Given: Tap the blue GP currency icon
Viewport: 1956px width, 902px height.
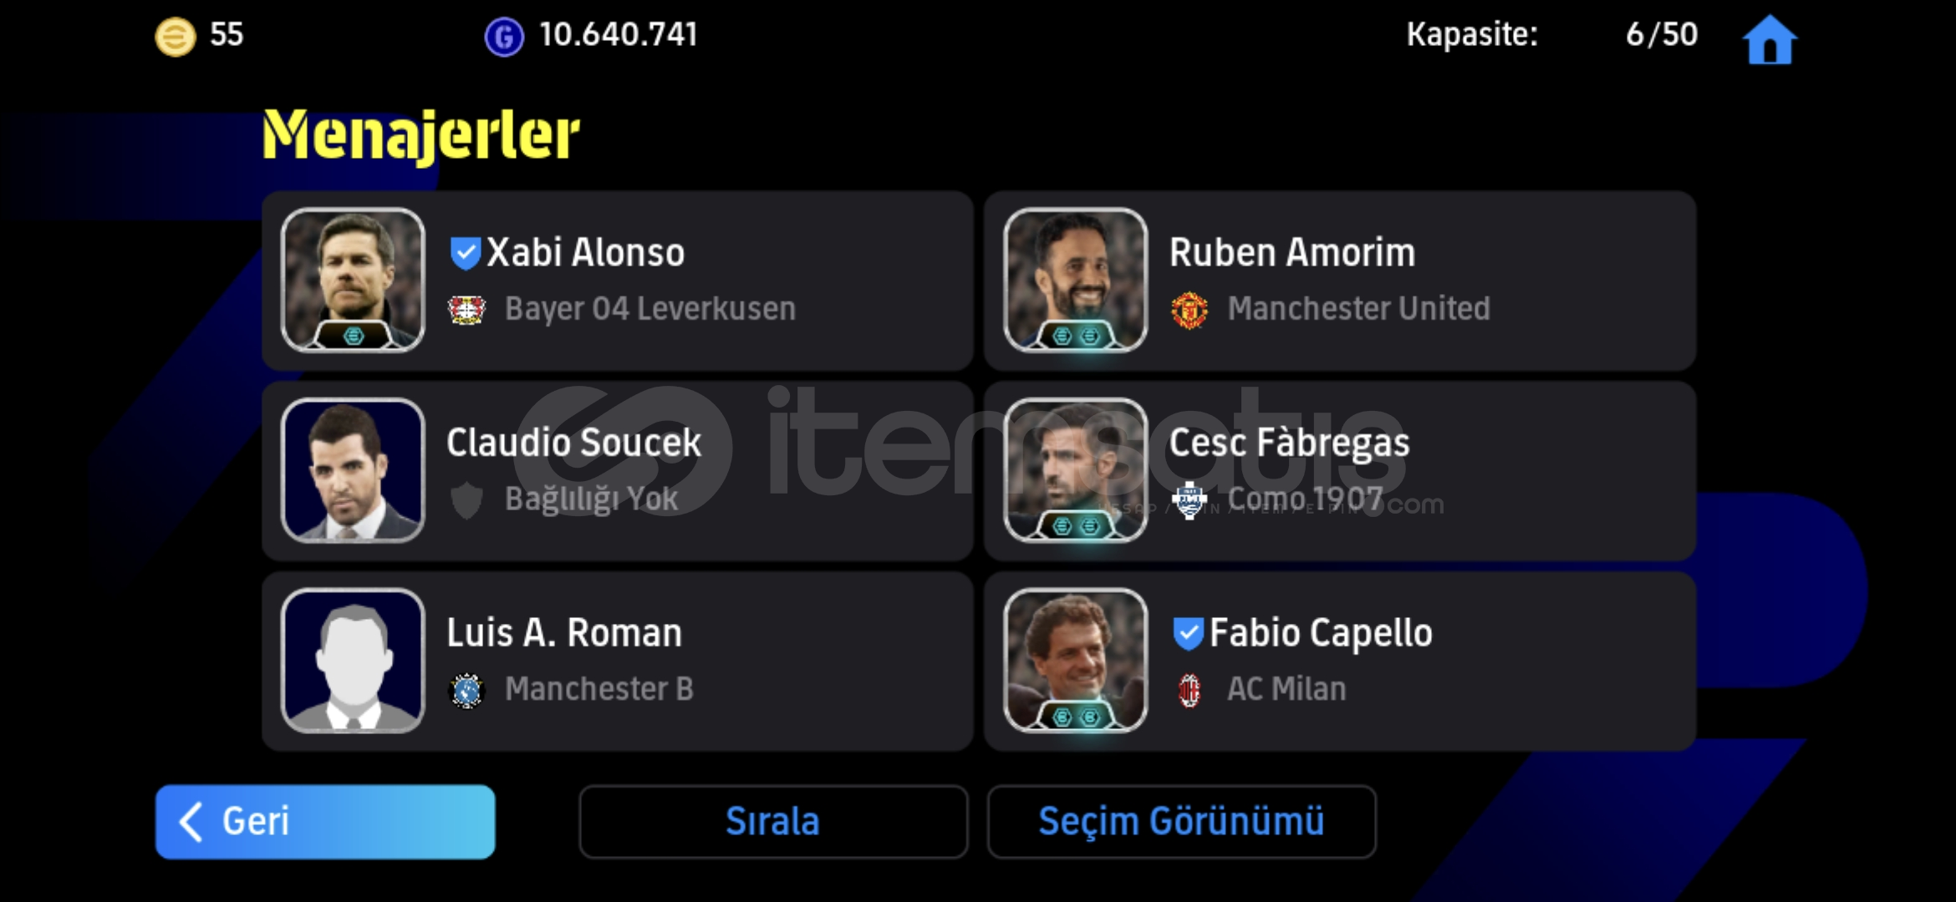Looking at the screenshot, I should tap(504, 38).
